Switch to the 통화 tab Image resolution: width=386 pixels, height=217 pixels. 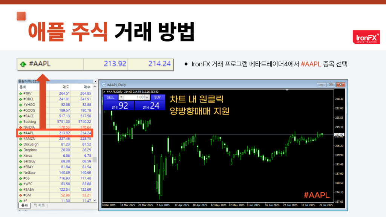(25, 205)
